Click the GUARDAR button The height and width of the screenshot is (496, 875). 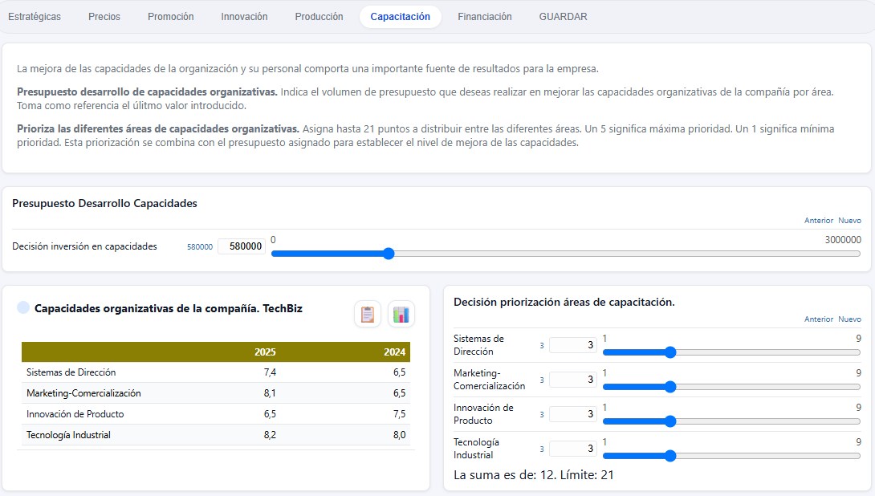coord(563,17)
